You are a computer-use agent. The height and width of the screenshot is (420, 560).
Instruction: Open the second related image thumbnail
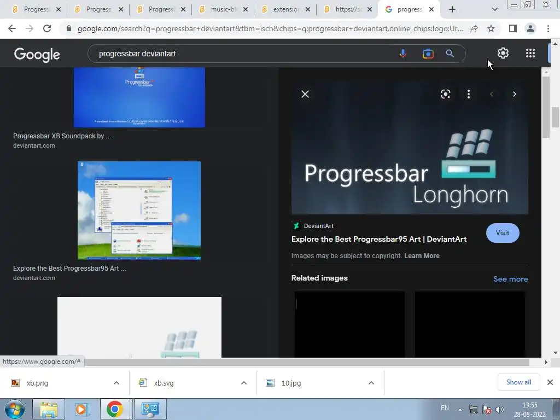click(470, 324)
